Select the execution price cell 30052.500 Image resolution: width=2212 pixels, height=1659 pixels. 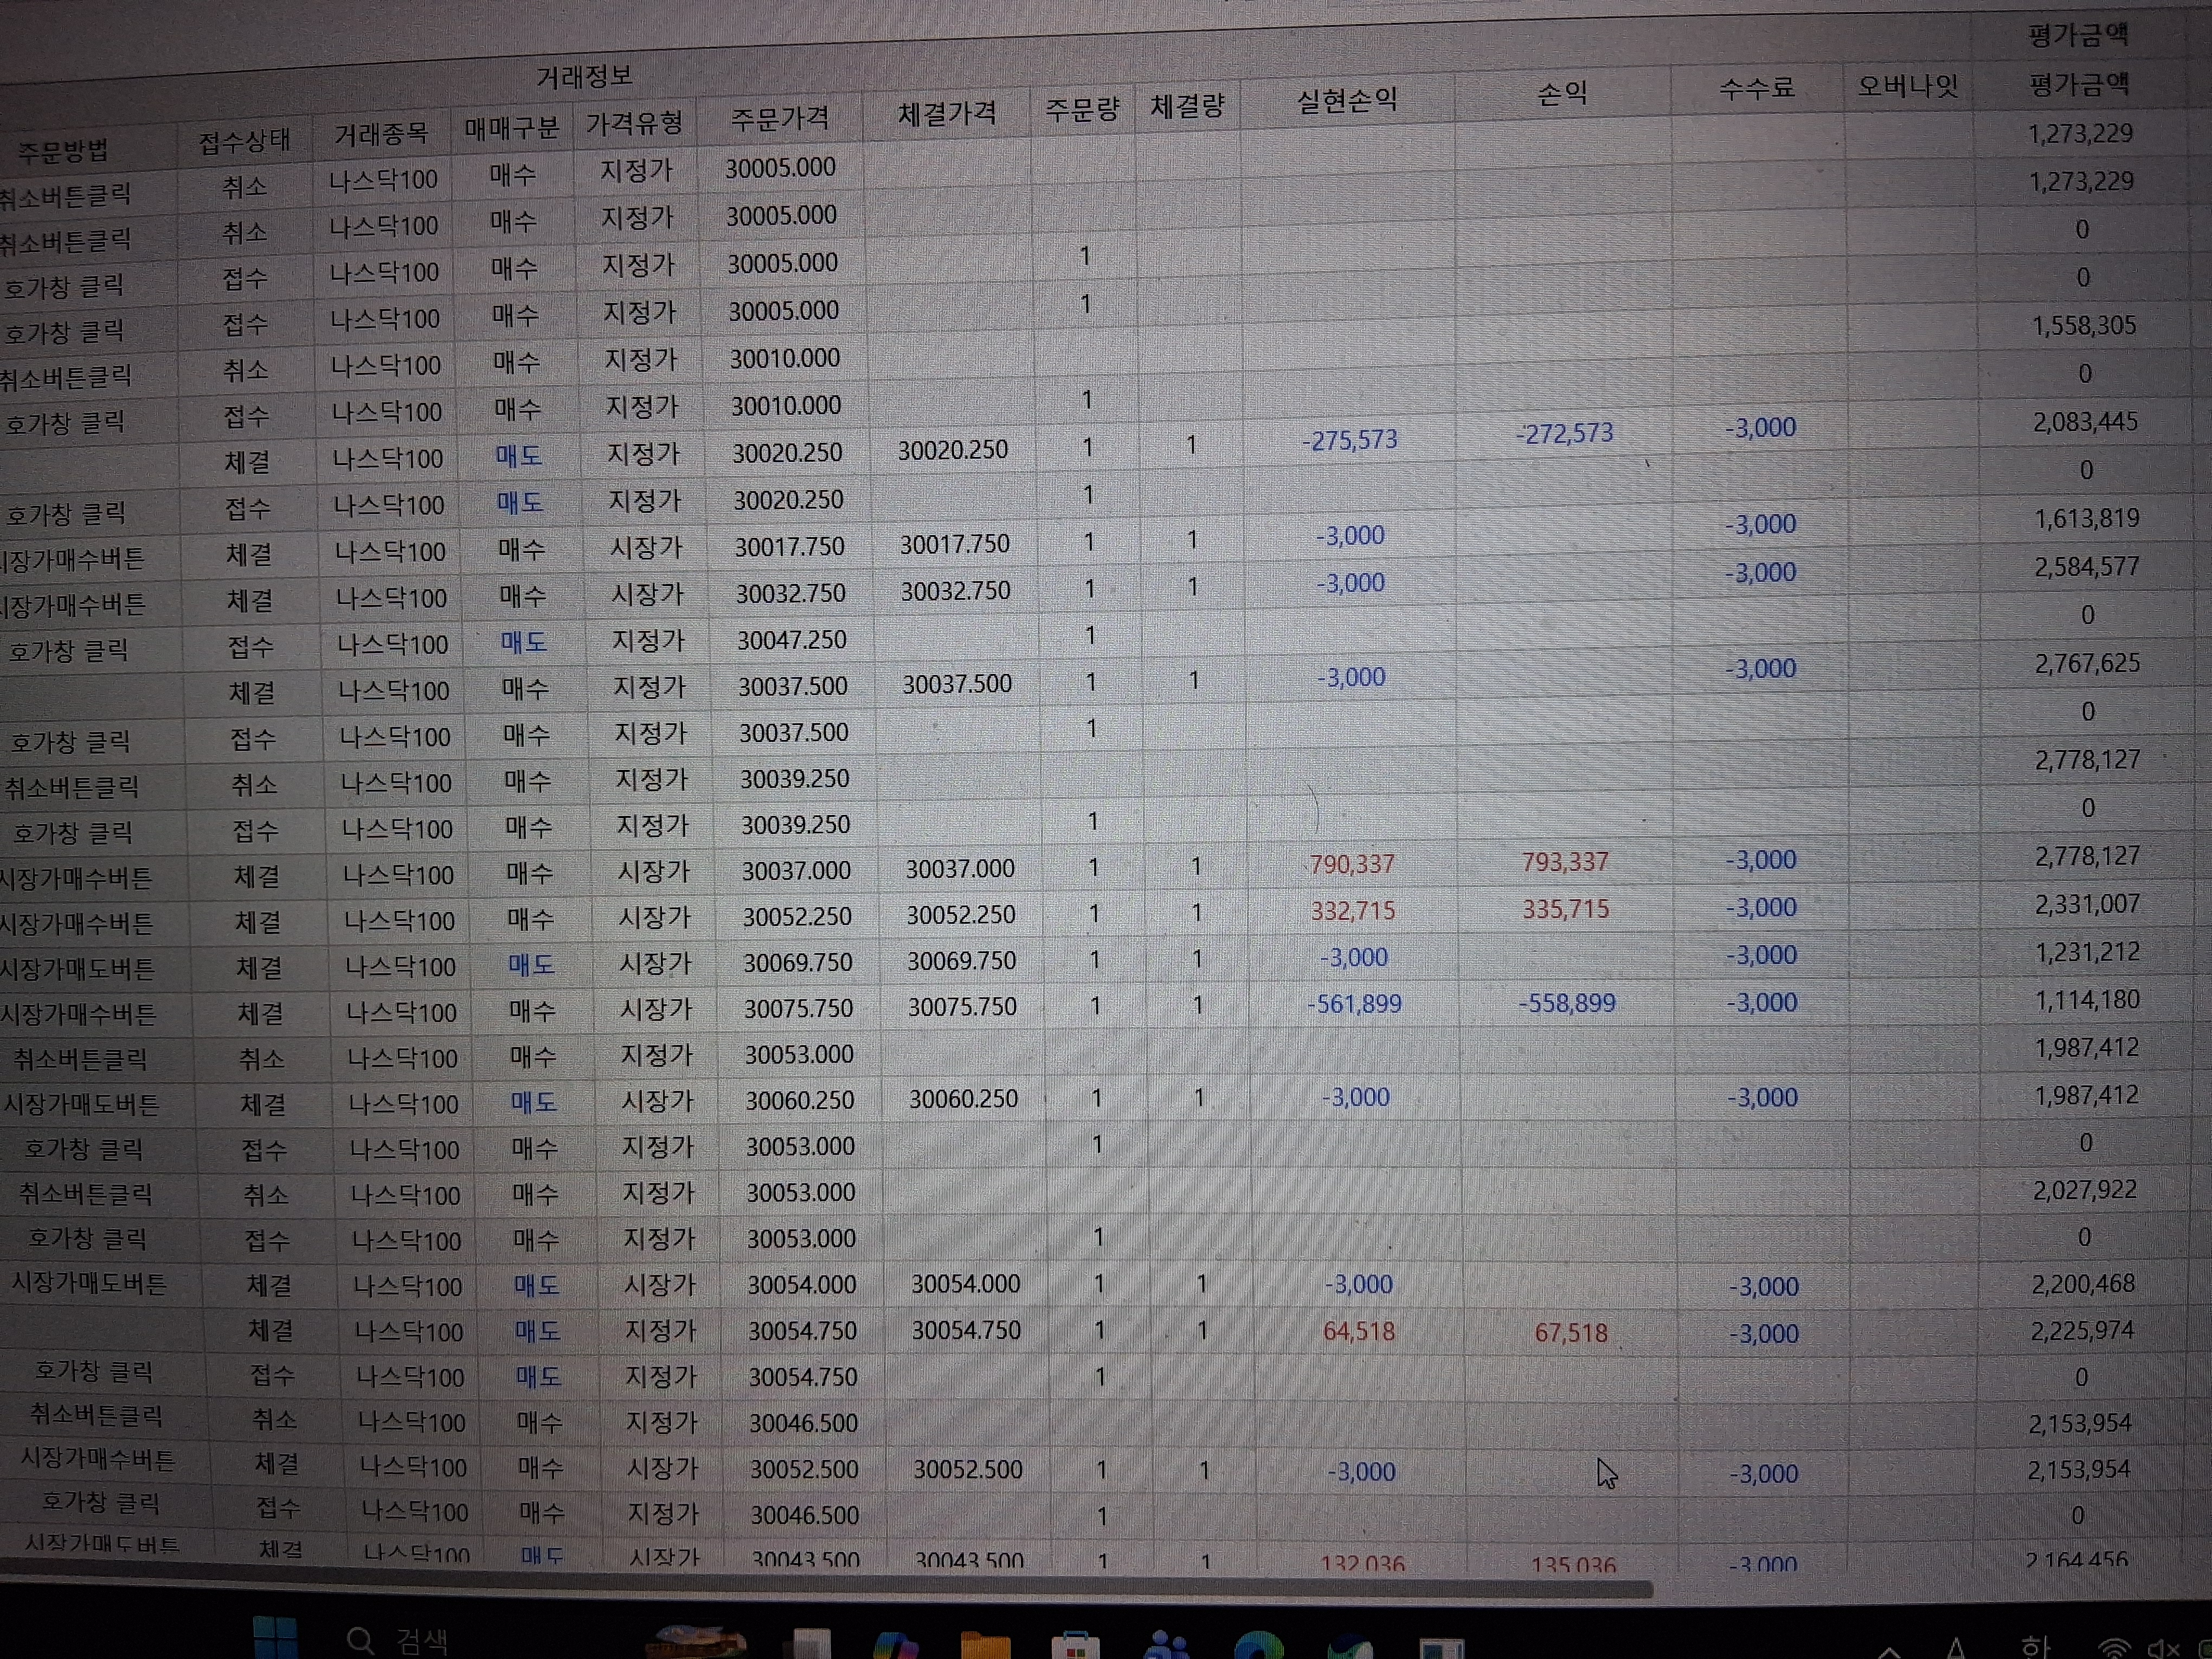968,1470
